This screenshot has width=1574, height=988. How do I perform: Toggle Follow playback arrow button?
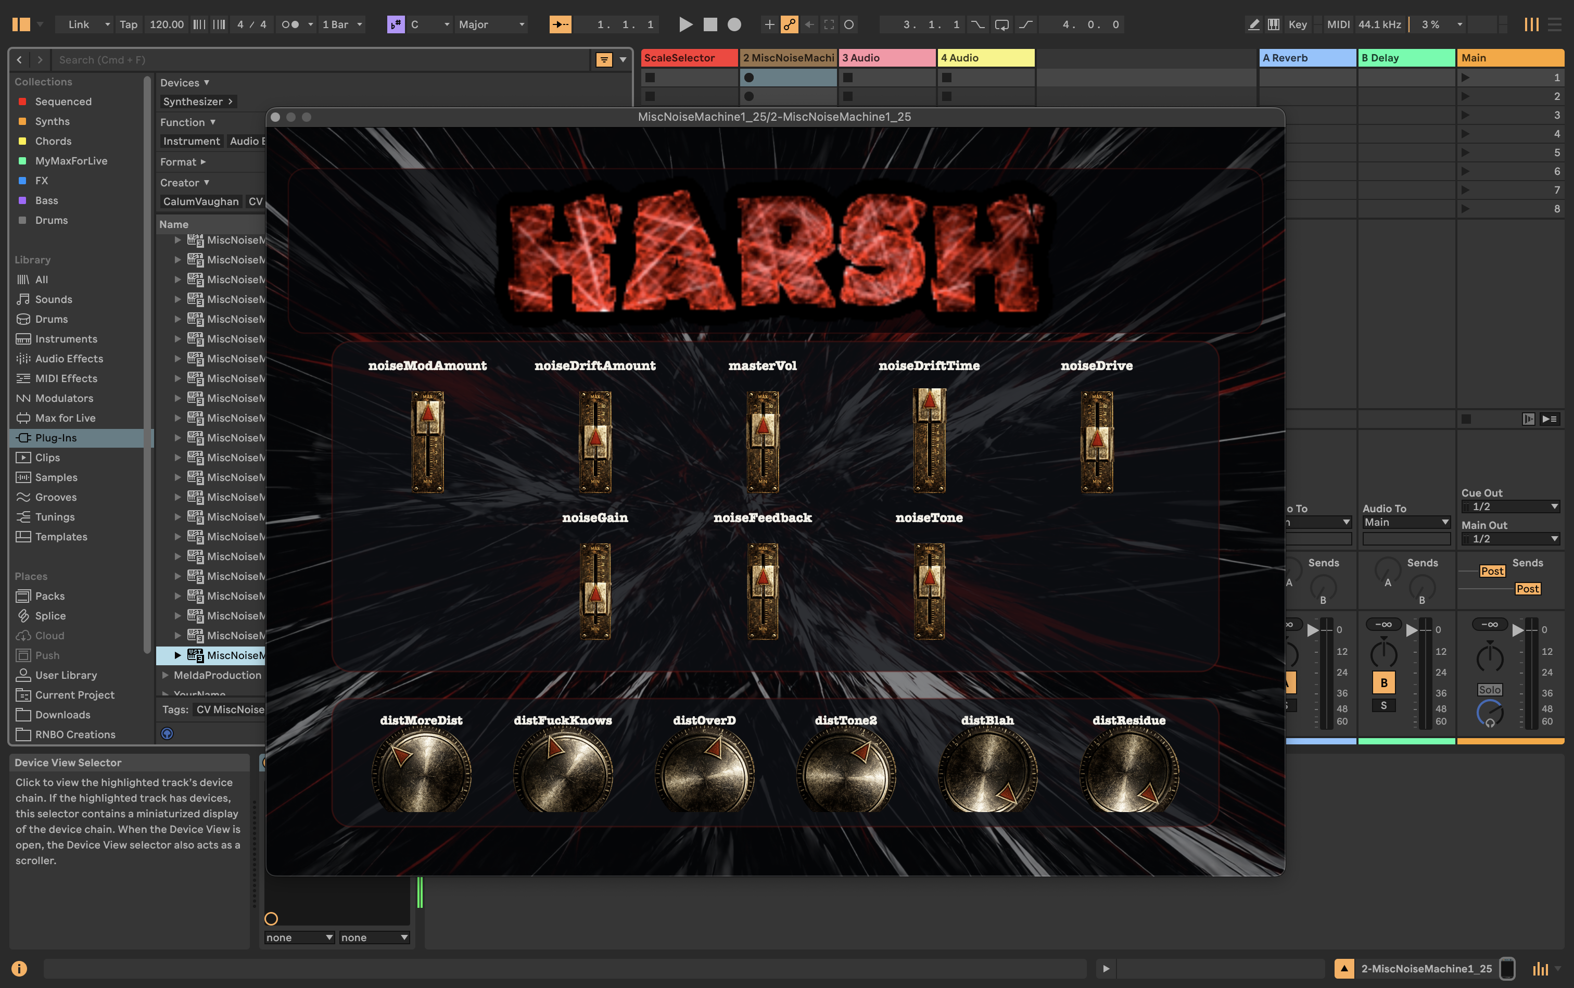point(560,25)
